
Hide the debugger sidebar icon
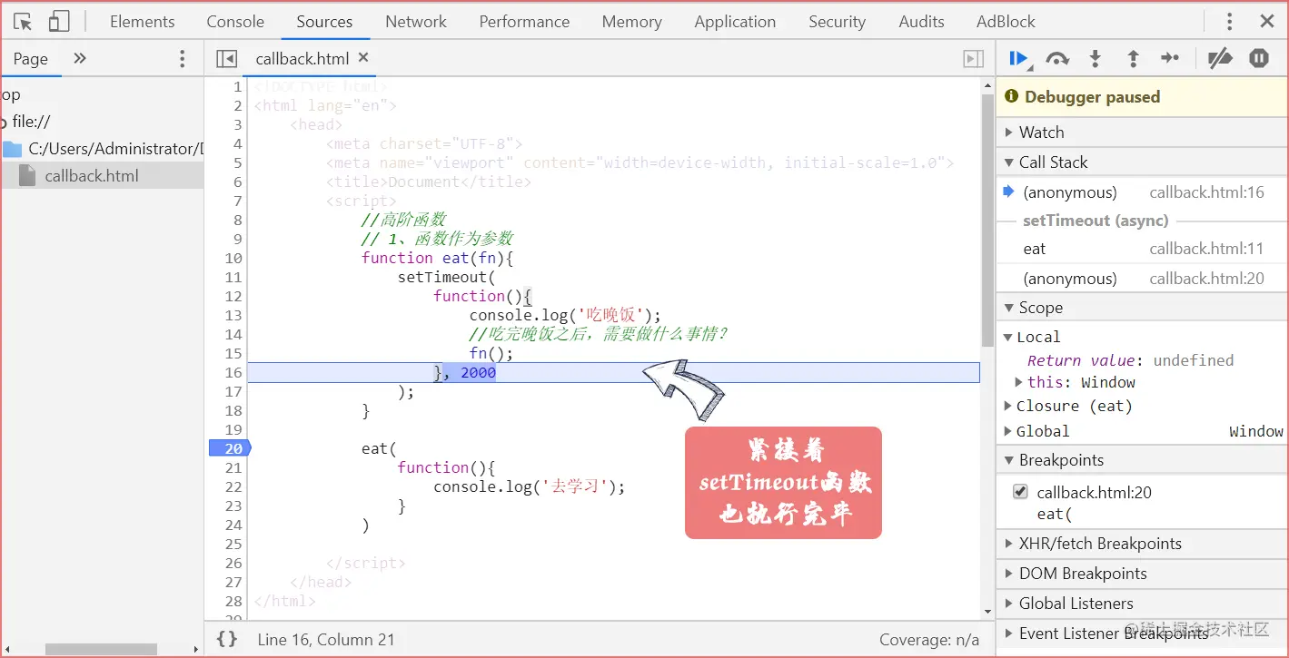[x=973, y=59]
